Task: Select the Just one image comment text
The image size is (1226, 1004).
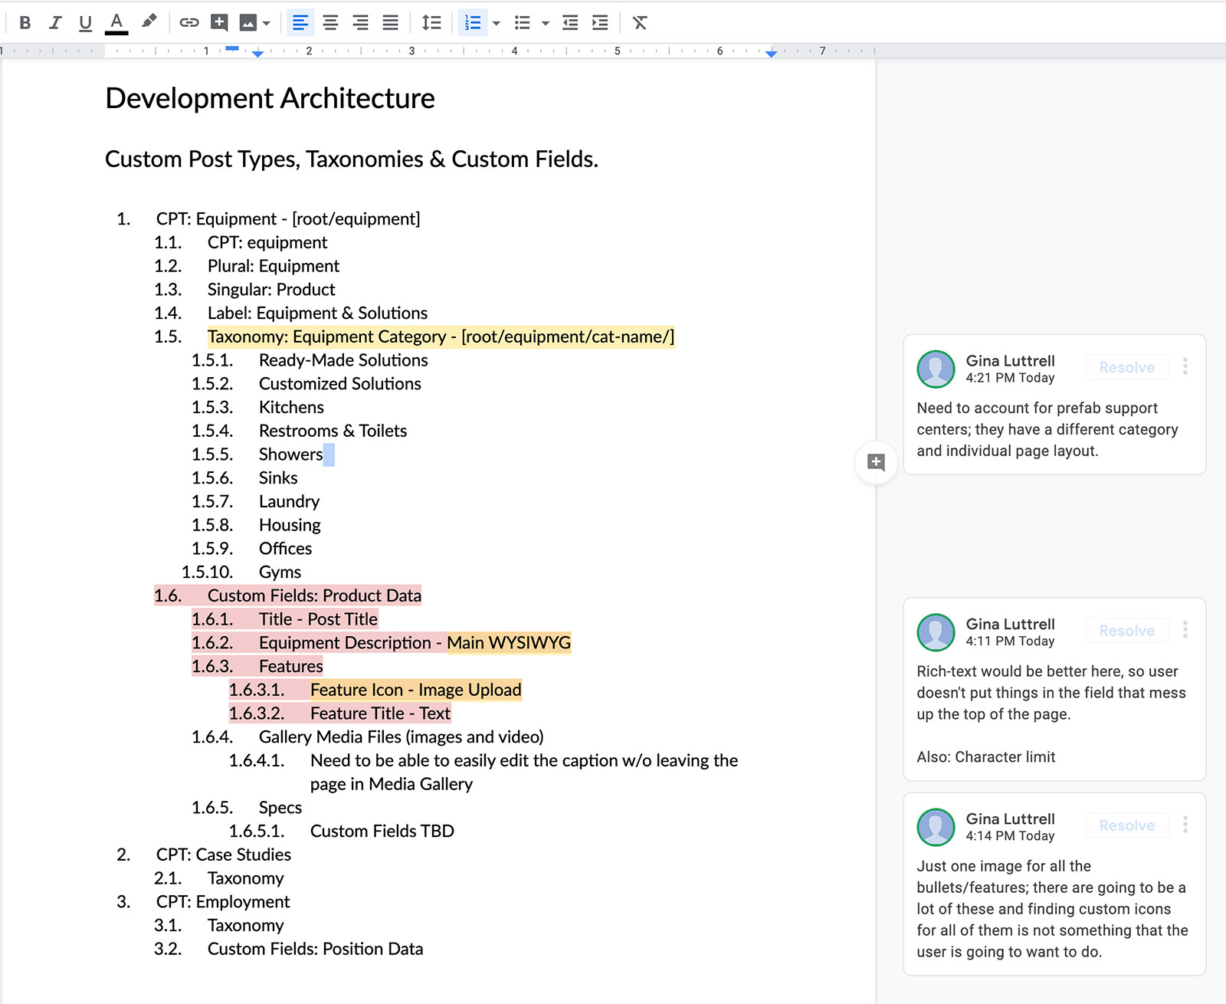Action: point(1052,909)
